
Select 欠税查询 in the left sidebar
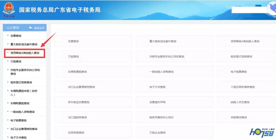point(25,62)
